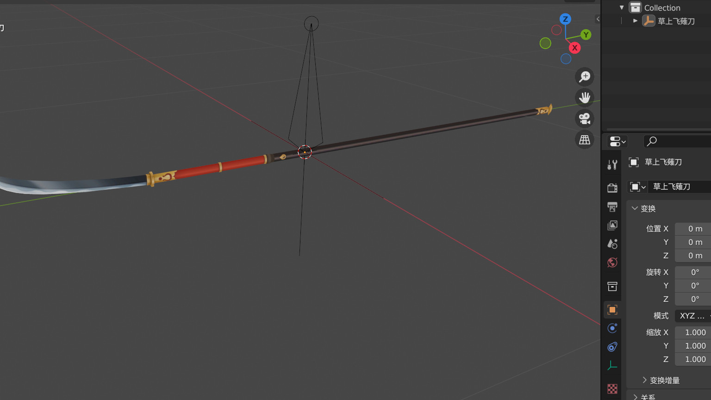Click the 缩放 X value field
The width and height of the screenshot is (711, 400).
pos(692,332)
